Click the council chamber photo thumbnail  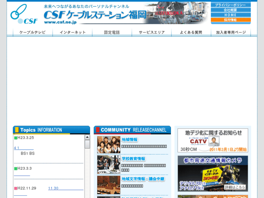click(109, 185)
